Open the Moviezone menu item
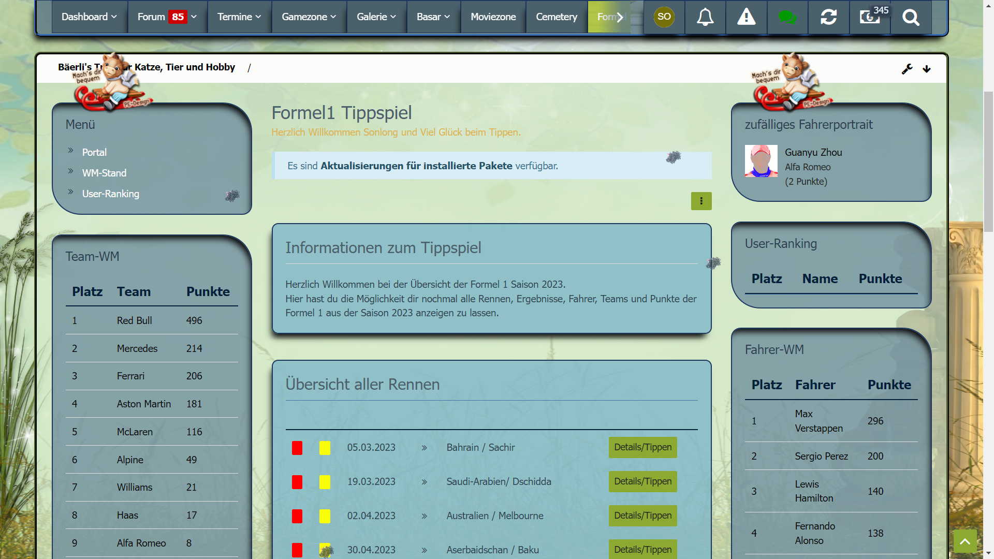The height and width of the screenshot is (559, 994). click(x=493, y=17)
